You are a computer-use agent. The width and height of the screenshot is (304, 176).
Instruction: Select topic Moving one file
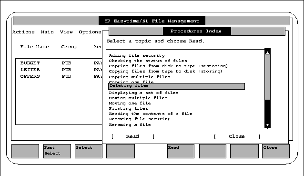coord(130,103)
